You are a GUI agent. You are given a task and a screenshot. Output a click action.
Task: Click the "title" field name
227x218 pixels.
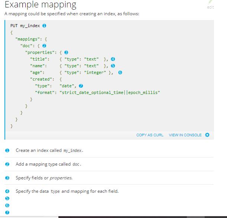38,59
